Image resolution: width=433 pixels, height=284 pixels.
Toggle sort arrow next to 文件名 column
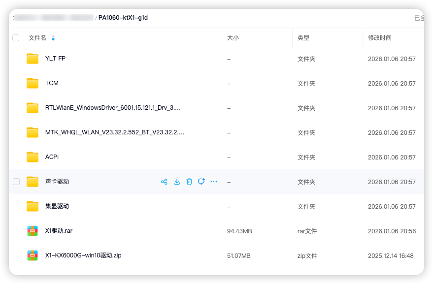click(x=53, y=38)
